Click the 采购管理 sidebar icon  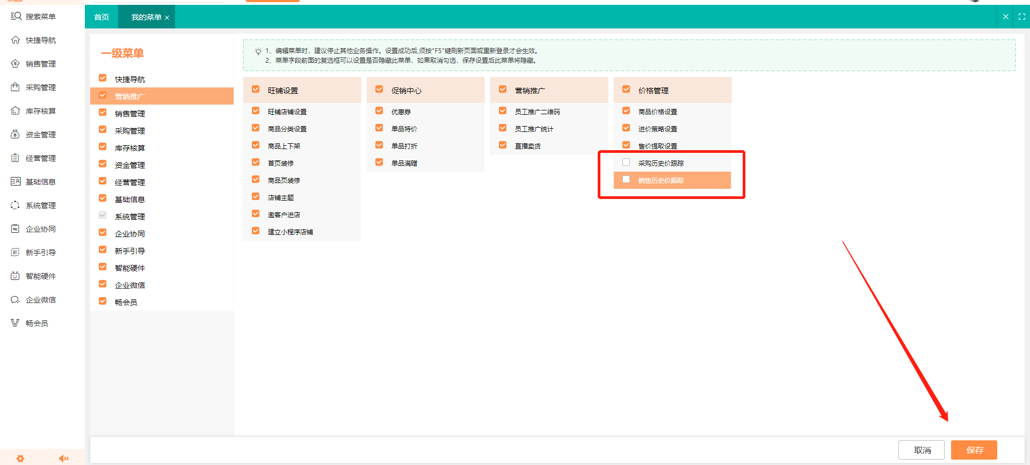click(x=16, y=87)
